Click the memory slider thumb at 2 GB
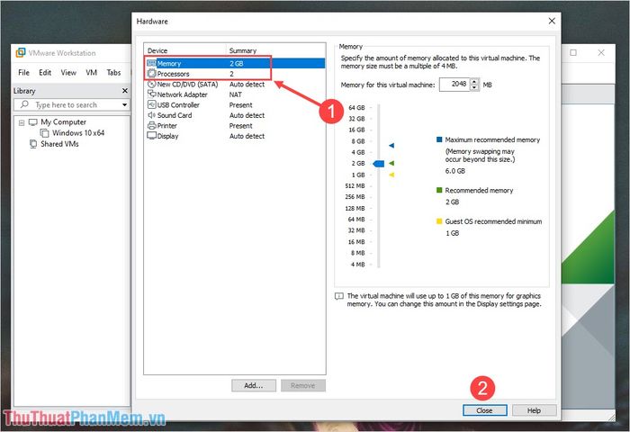Viewport: 630px width, 432px height. click(x=379, y=164)
